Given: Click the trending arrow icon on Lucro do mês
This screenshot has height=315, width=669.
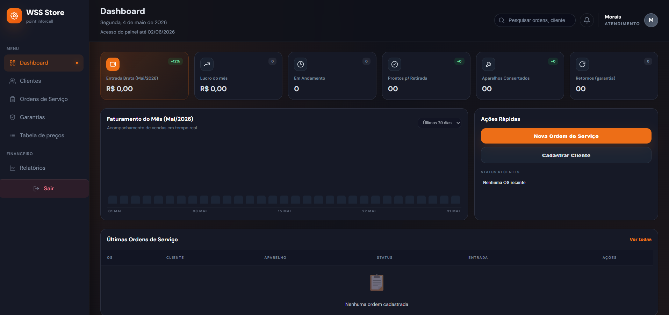Looking at the screenshot, I should pos(207,64).
